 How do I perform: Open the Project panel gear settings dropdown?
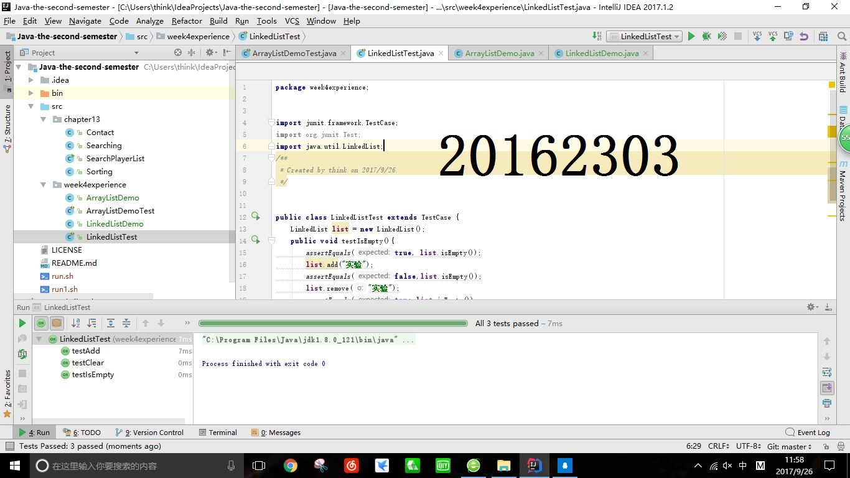click(211, 53)
